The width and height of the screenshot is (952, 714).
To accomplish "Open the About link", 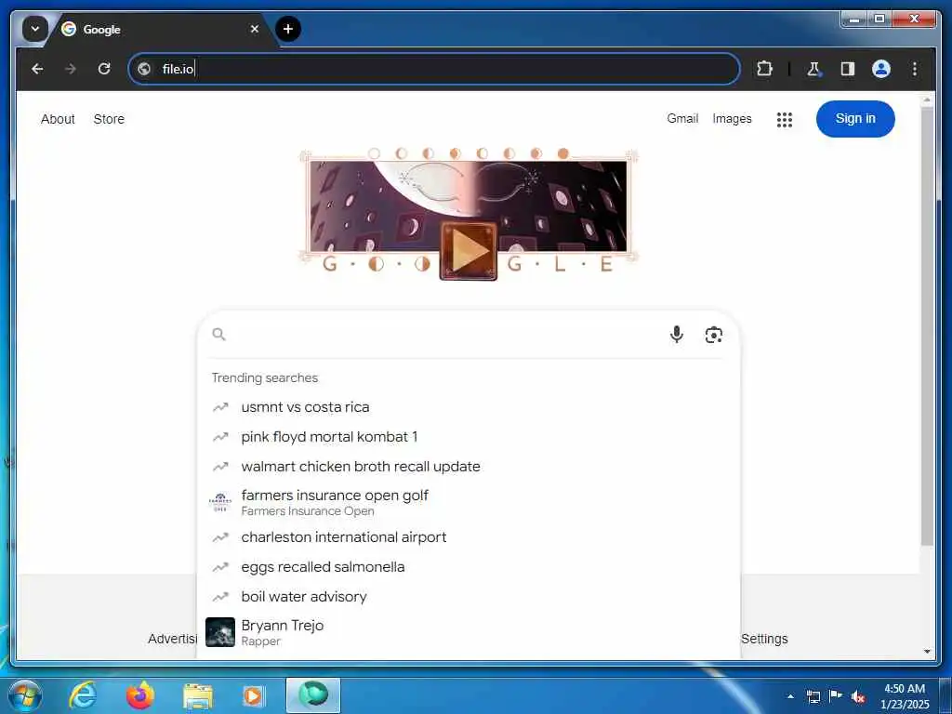I will click(58, 119).
